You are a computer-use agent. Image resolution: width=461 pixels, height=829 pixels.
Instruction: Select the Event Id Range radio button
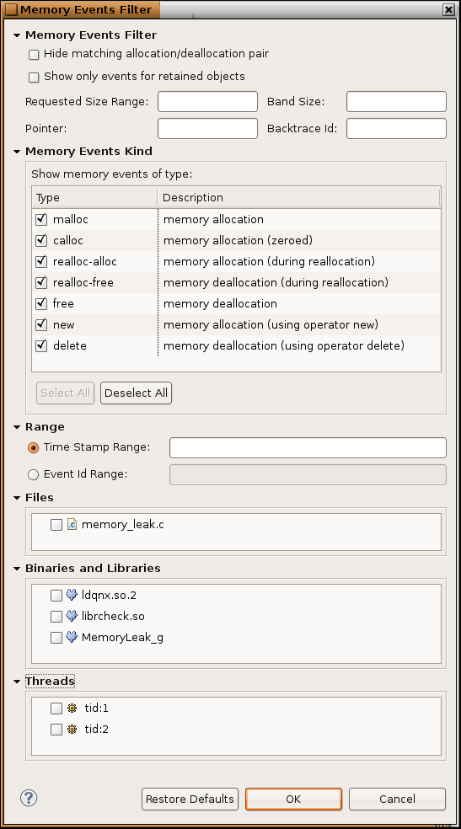click(34, 475)
